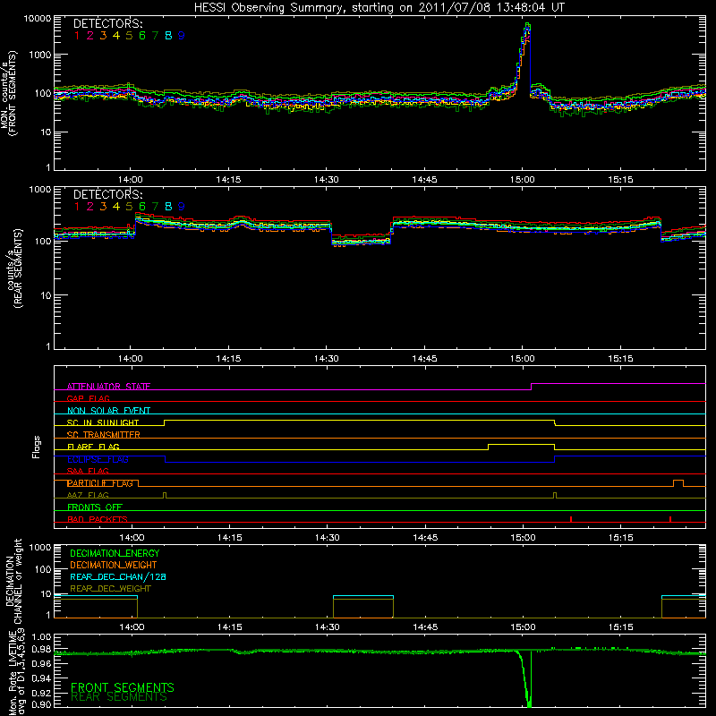Click the GAP_FLAG label
The image size is (716, 716).
88,398
